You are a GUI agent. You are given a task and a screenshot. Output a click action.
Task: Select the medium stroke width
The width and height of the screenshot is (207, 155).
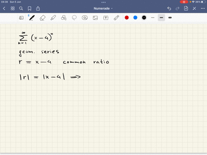(161, 18)
